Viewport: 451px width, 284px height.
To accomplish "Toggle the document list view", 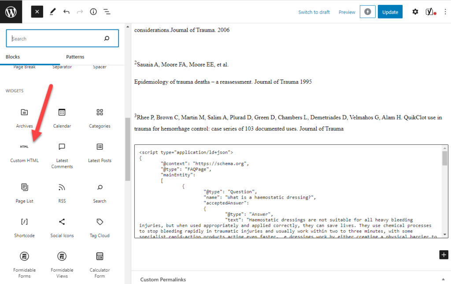I will 107,12.
